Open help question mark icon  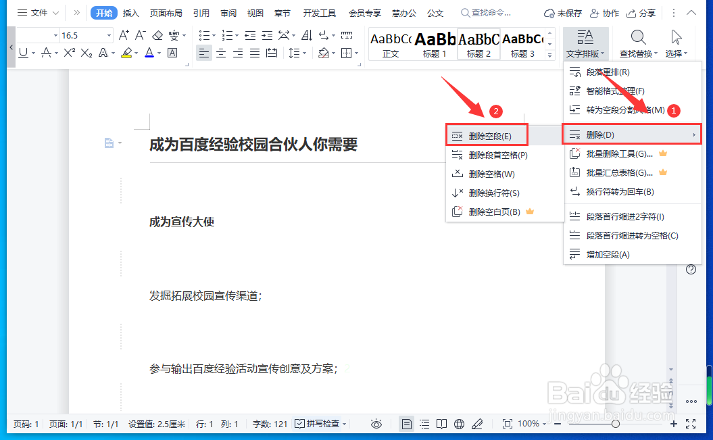pyautogui.click(x=691, y=270)
